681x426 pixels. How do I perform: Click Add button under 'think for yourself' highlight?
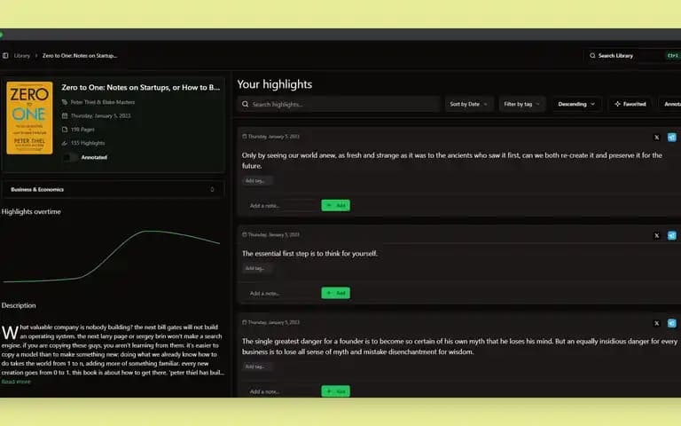click(x=336, y=294)
